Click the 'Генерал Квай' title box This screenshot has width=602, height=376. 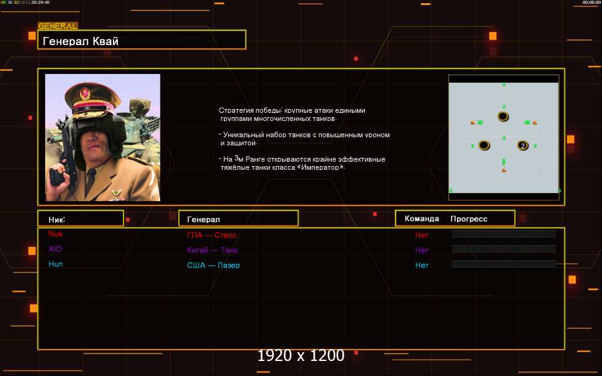pos(142,39)
